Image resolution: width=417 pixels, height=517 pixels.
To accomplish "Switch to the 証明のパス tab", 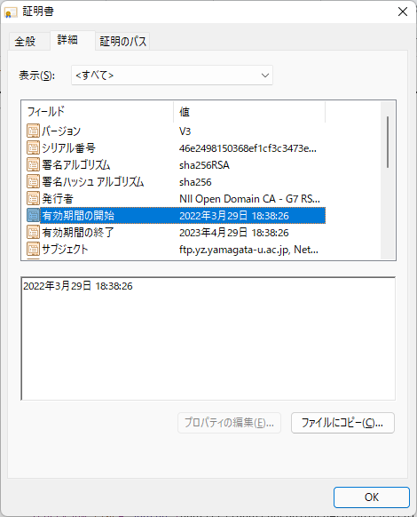I will point(122,42).
